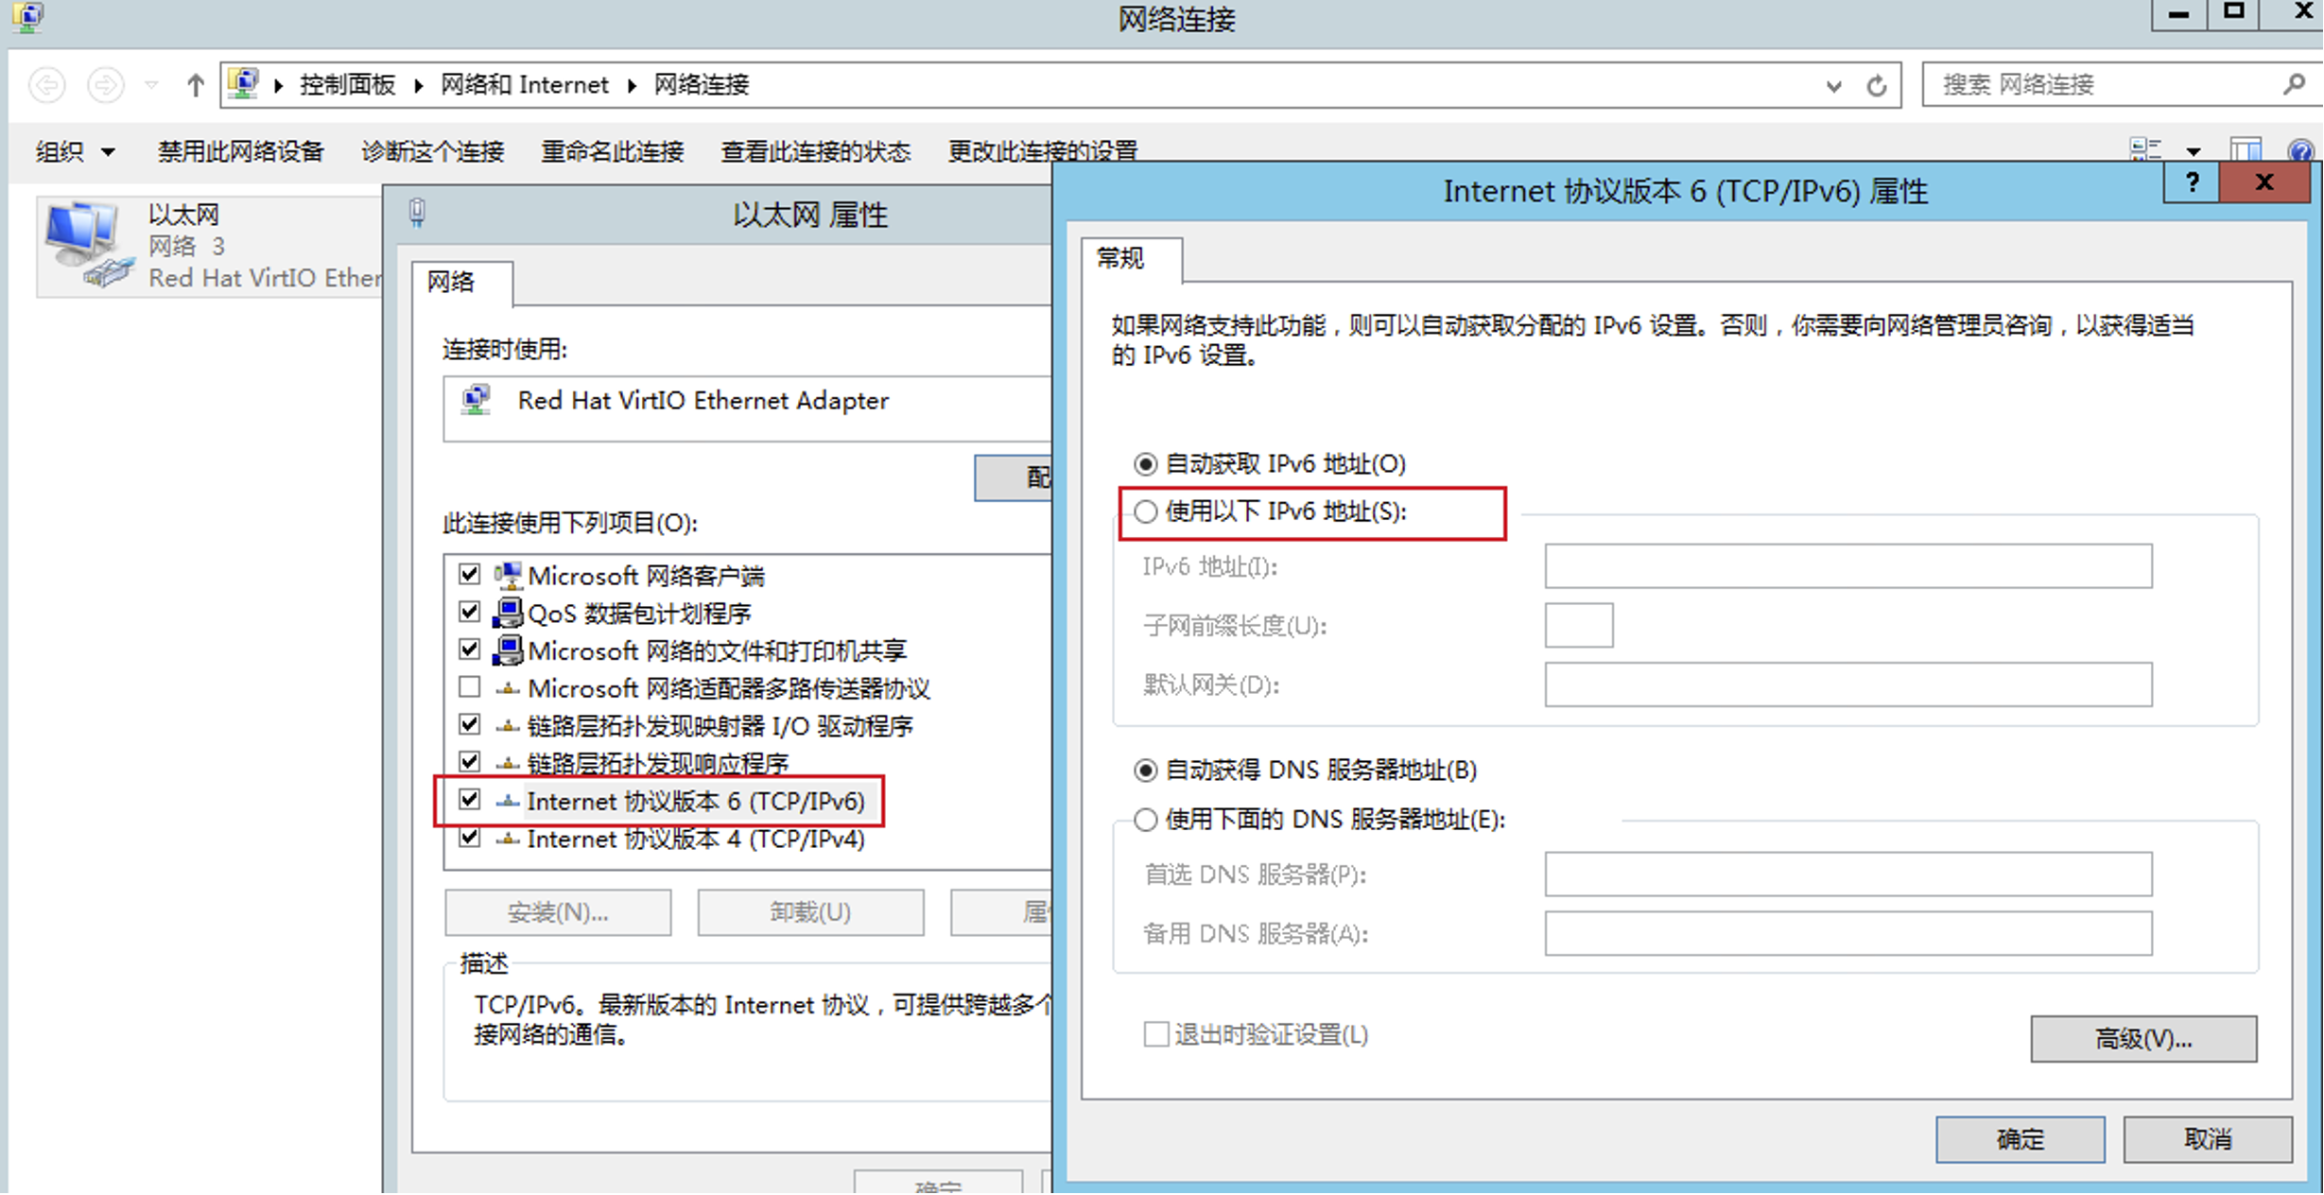Select 使用下面的 DNS 服务器地址 radio option
The height and width of the screenshot is (1195, 2324).
click(1146, 820)
